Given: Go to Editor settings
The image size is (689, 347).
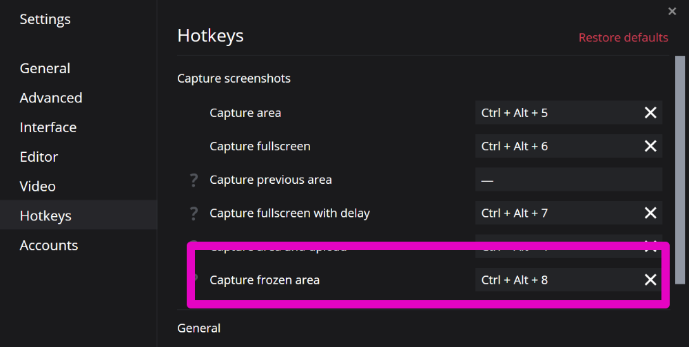Looking at the screenshot, I should click(x=39, y=157).
